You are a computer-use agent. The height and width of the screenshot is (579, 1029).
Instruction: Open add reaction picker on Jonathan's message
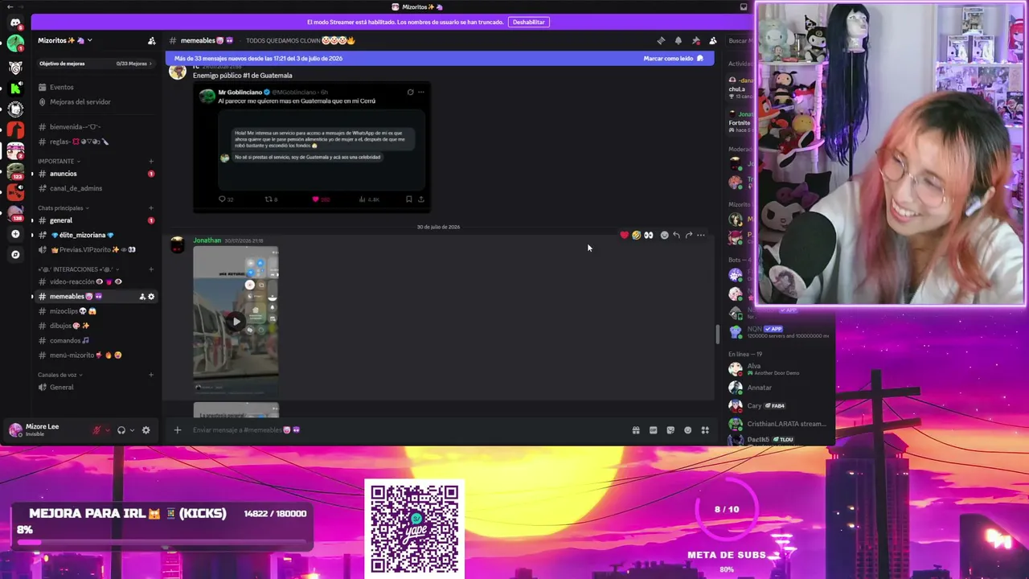coord(664,235)
